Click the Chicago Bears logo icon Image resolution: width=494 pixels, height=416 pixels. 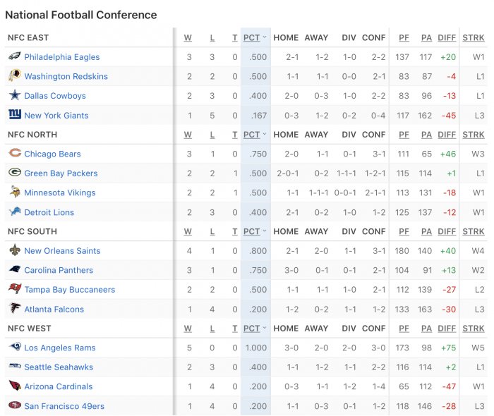pos(15,153)
